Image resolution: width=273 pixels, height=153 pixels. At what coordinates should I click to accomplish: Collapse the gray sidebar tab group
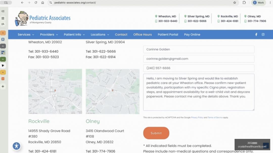point(3,46)
